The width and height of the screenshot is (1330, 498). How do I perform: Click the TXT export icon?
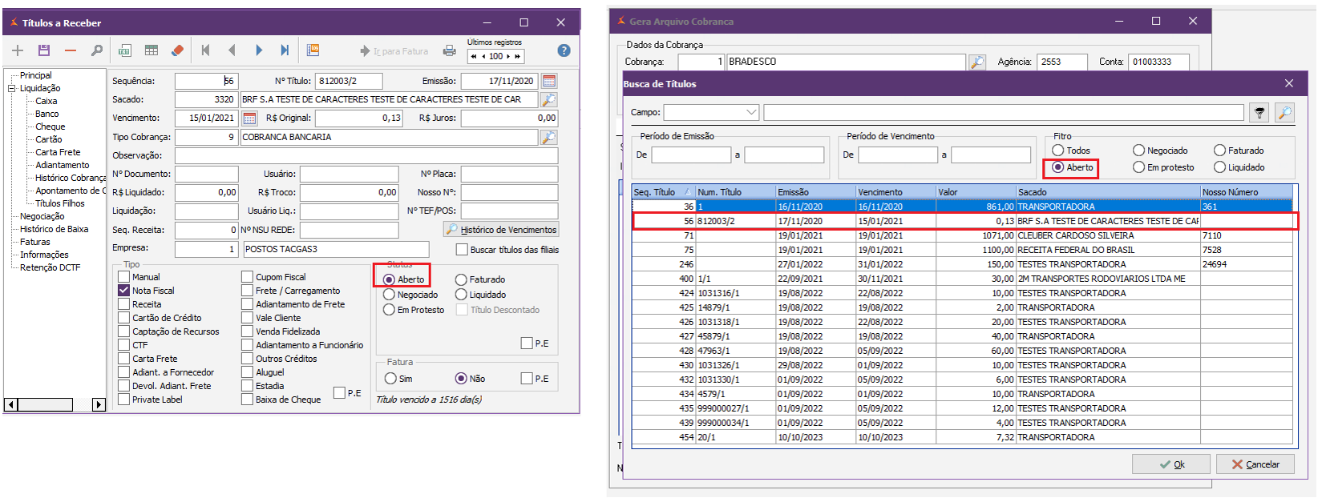[125, 50]
